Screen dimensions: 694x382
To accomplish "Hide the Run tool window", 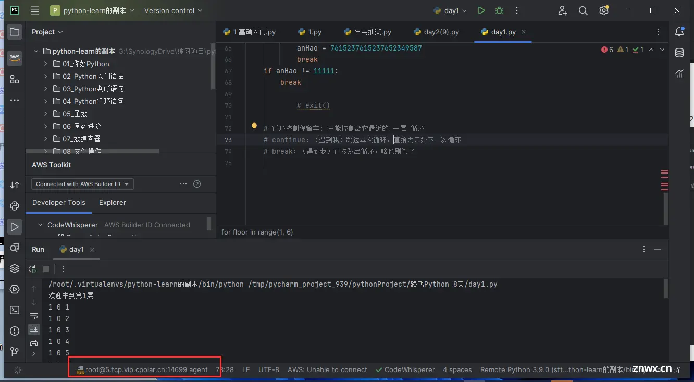I will 658,250.
